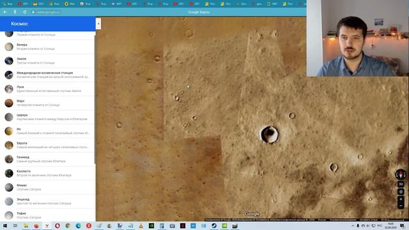Screen dimensions: 409x230
Task: Show hidden tray icons chevron
Action: (353, 226)
